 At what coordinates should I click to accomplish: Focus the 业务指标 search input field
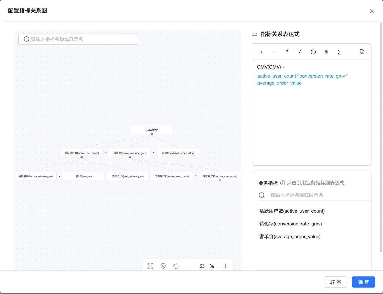pyautogui.click(x=315, y=195)
